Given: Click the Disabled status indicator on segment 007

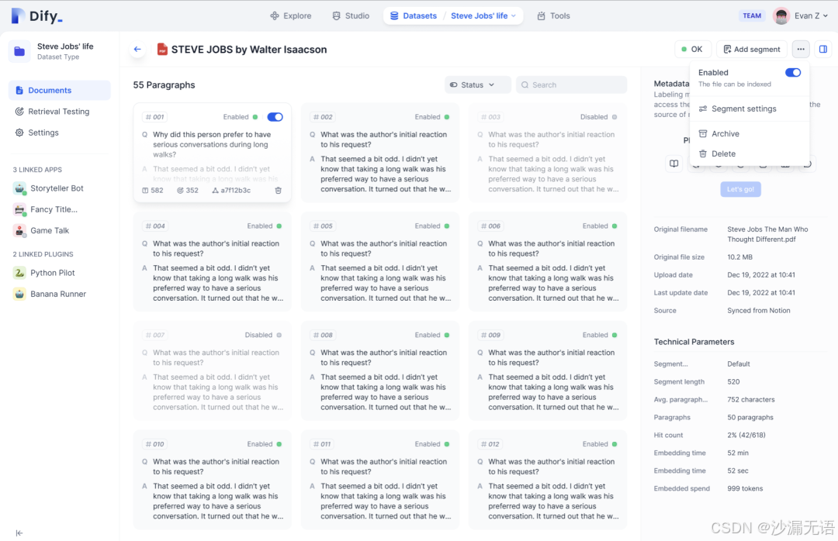Looking at the screenshot, I should click(263, 335).
